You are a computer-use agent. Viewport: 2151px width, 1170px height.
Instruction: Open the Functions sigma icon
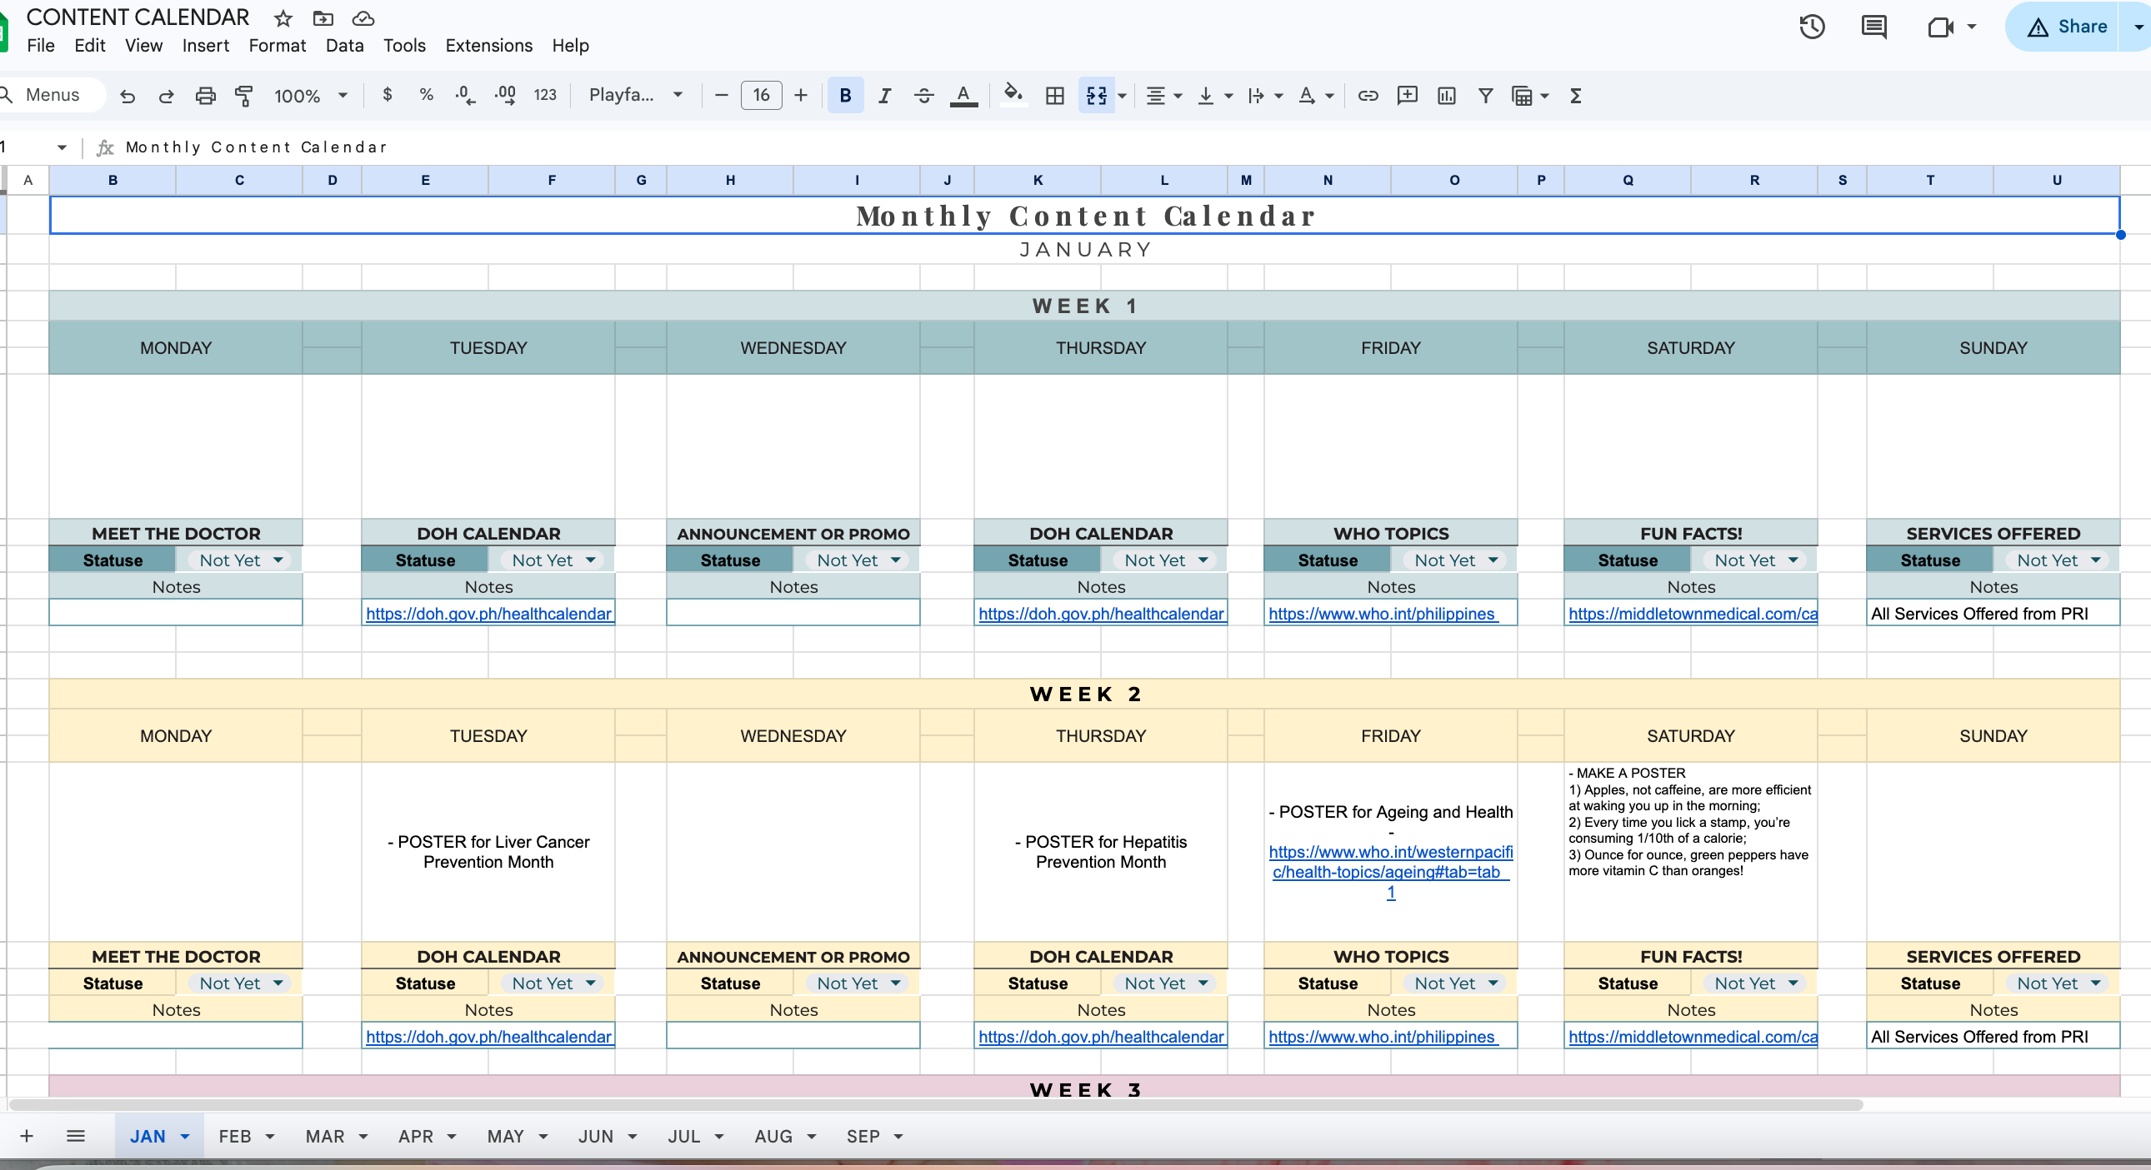1576,96
